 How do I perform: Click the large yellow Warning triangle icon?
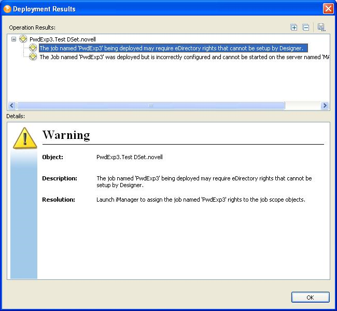point(25,138)
